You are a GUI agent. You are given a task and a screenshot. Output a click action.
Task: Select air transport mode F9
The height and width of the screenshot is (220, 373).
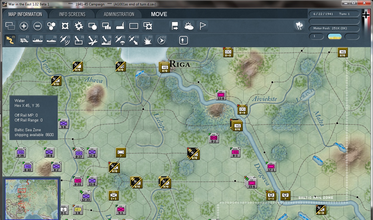point(120,40)
